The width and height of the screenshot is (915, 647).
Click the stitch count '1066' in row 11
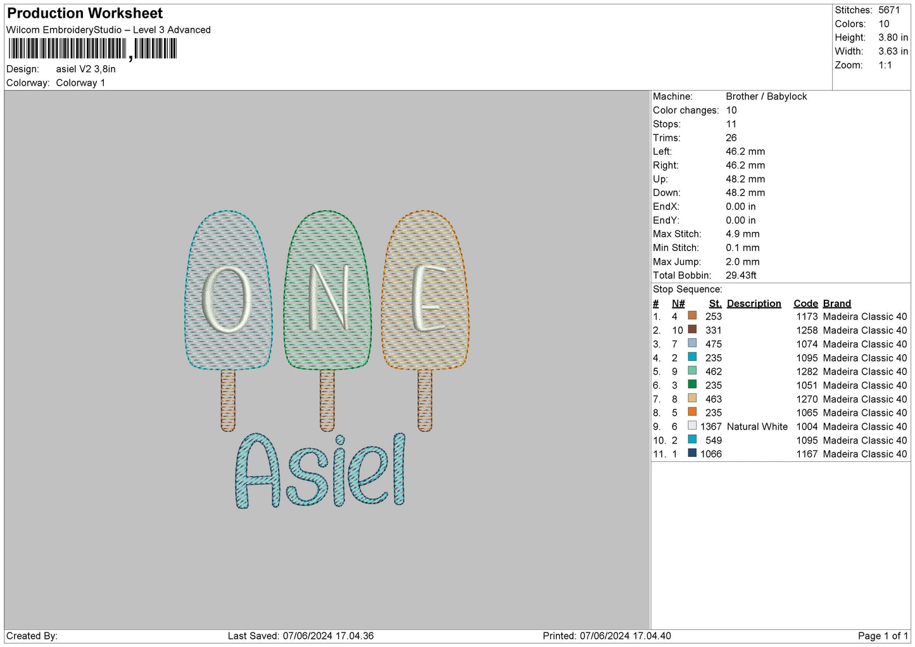point(711,454)
